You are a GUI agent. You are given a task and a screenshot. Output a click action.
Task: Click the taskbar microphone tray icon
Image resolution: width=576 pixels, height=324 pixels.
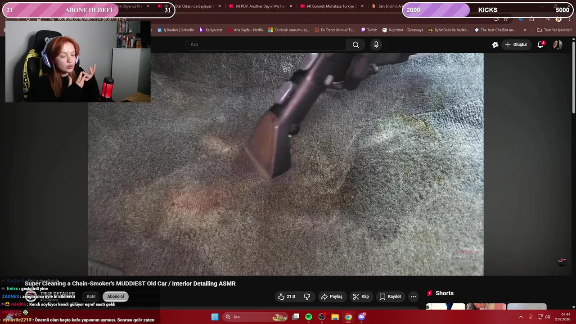(531, 317)
